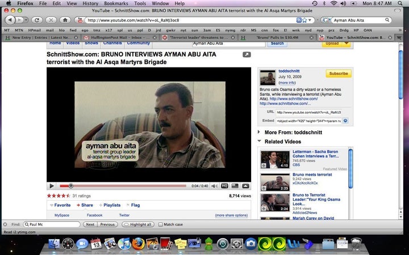The image size is (409, 255).
Task: Open the back/forward history dropdown arrow
Action: point(26,20)
